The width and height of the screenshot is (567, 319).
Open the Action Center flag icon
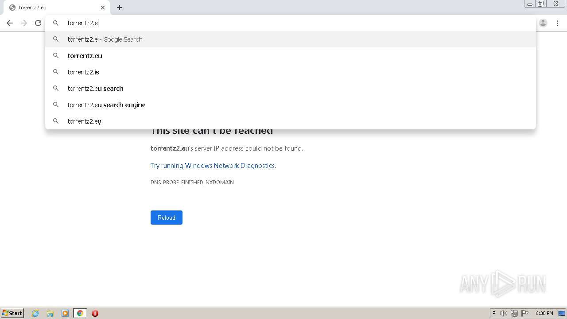[525, 313]
